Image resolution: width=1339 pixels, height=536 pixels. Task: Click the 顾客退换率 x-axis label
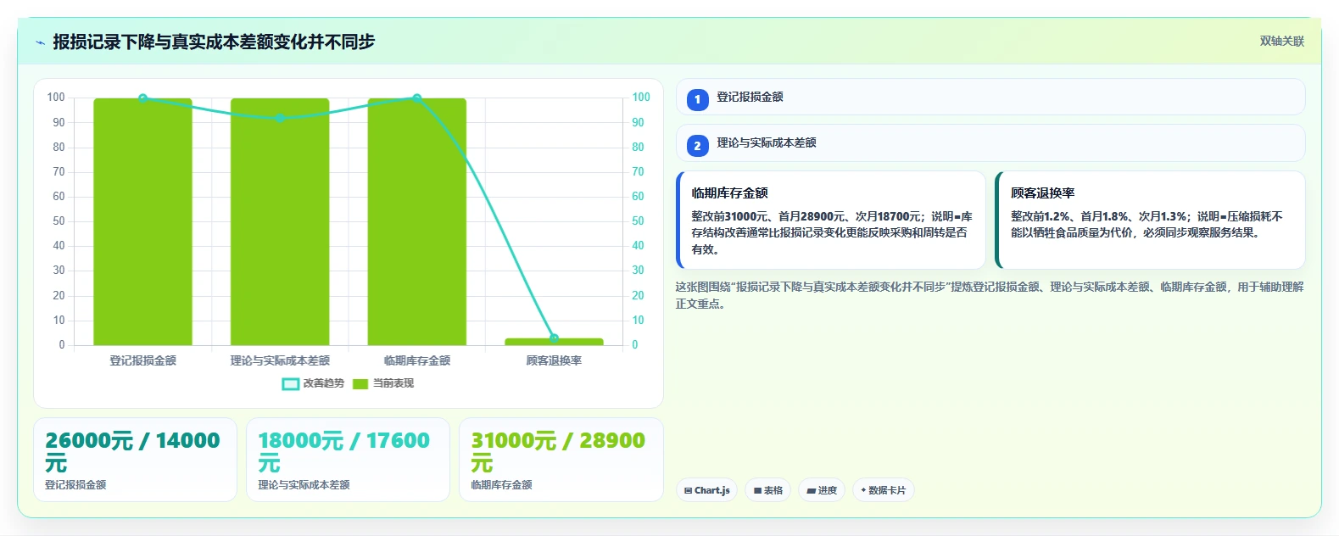[554, 360]
